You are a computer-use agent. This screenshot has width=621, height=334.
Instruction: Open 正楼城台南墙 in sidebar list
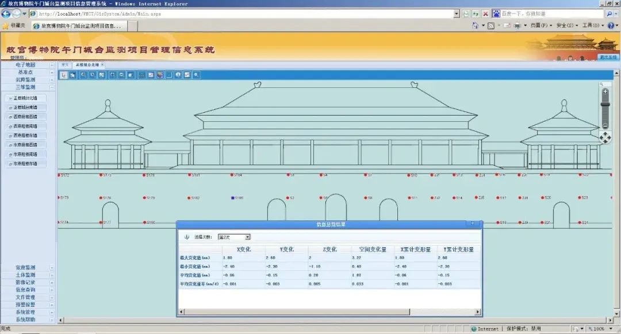25,108
